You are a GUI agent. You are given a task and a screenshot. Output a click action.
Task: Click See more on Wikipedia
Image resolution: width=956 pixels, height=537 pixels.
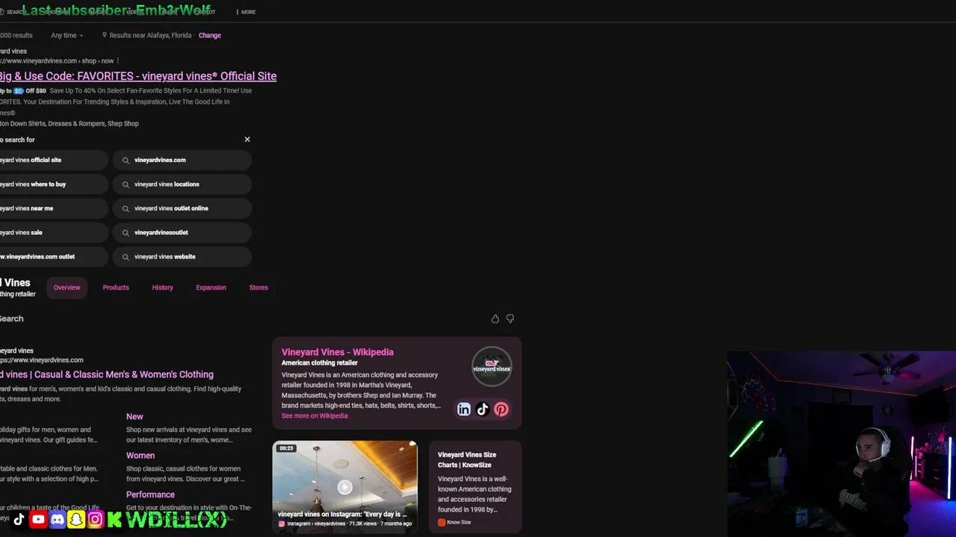point(314,416)
